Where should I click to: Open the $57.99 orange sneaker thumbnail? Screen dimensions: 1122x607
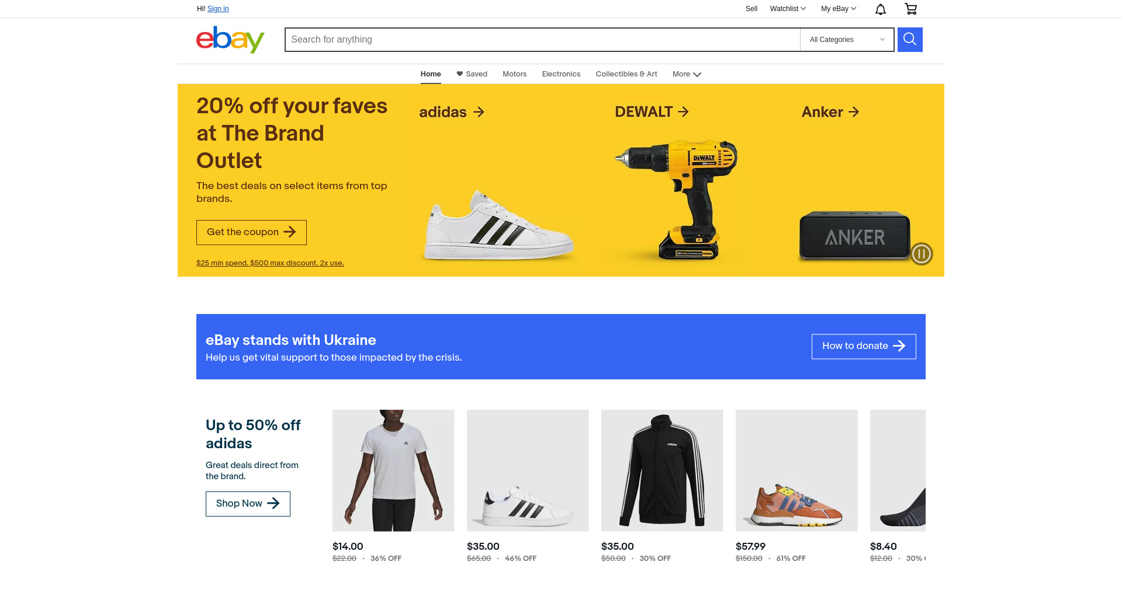click(797, 470)
